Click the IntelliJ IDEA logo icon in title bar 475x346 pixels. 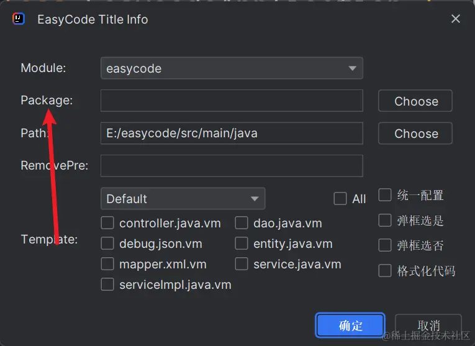[x=19, y=19]
